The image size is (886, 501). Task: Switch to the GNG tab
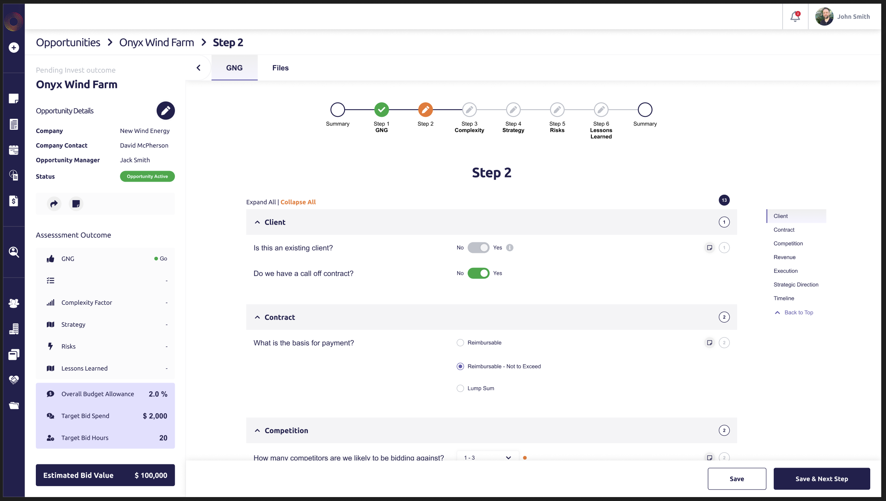(x=234, y=68)
